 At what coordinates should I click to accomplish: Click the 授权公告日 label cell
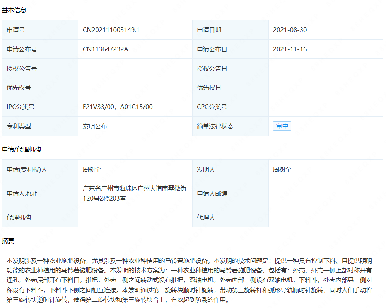click(231, 68)
